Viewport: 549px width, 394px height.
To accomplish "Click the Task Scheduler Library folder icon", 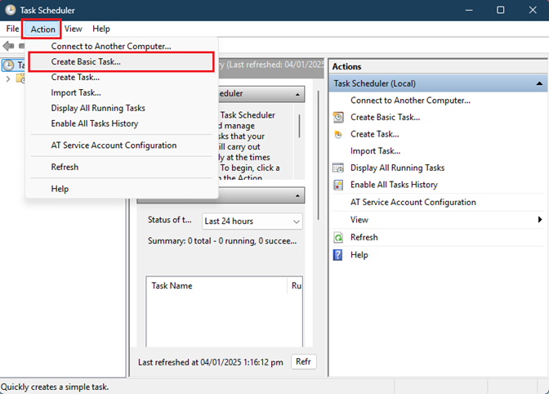I will (x=20, y=78).
